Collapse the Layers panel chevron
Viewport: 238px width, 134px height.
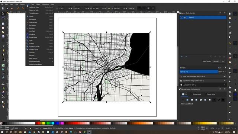225,85
